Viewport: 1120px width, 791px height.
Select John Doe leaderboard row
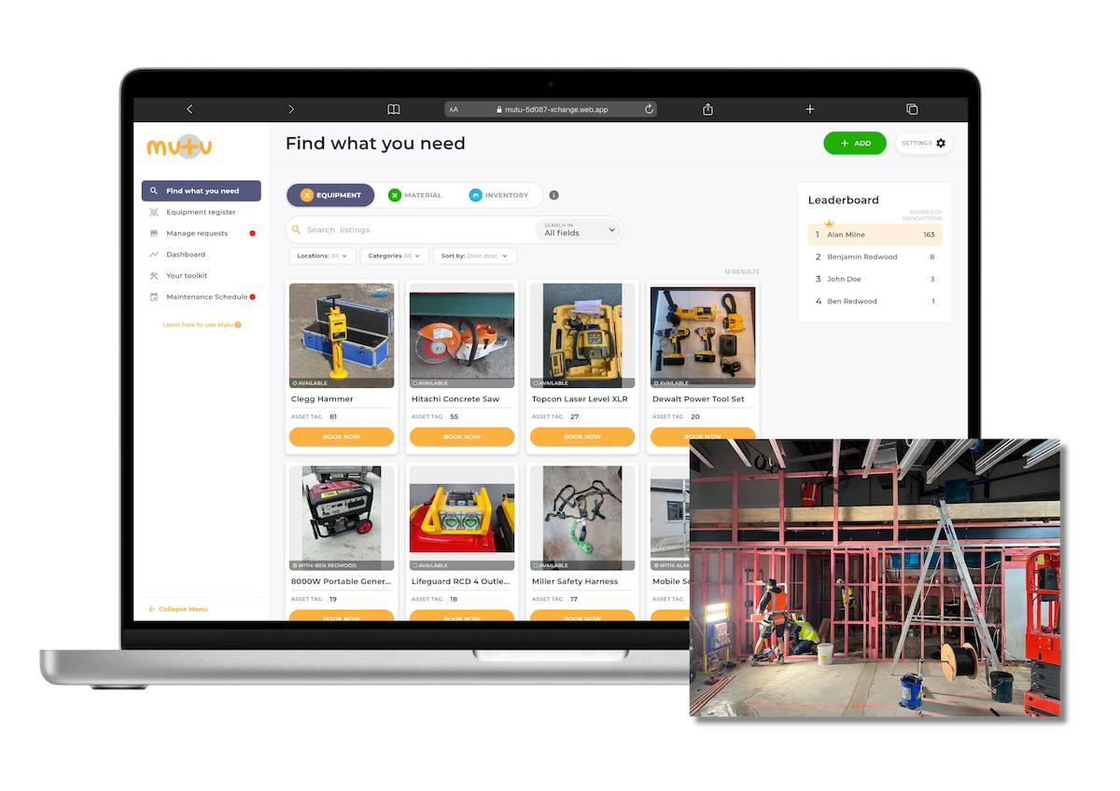coord(875,279)
